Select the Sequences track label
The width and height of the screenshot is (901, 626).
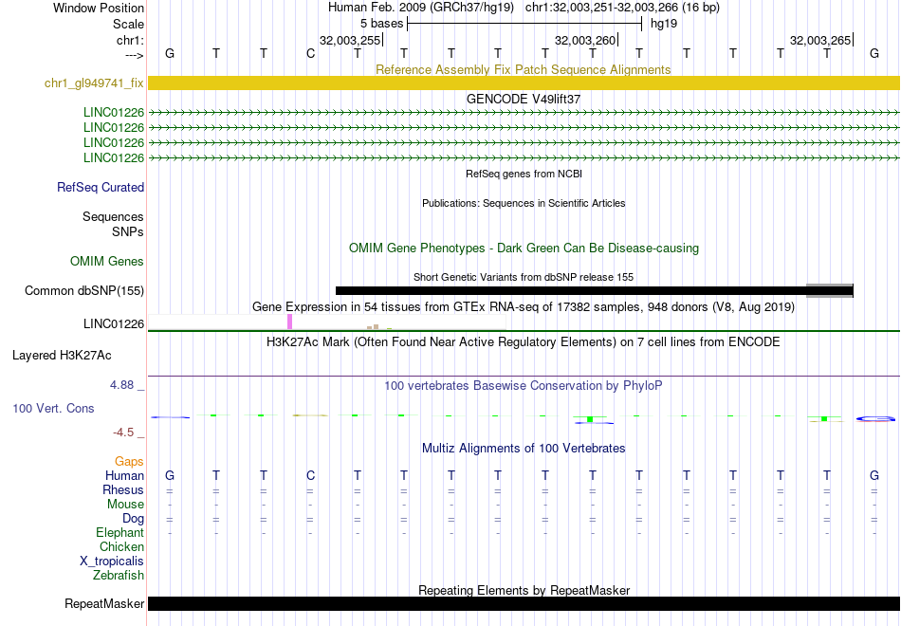113,216
